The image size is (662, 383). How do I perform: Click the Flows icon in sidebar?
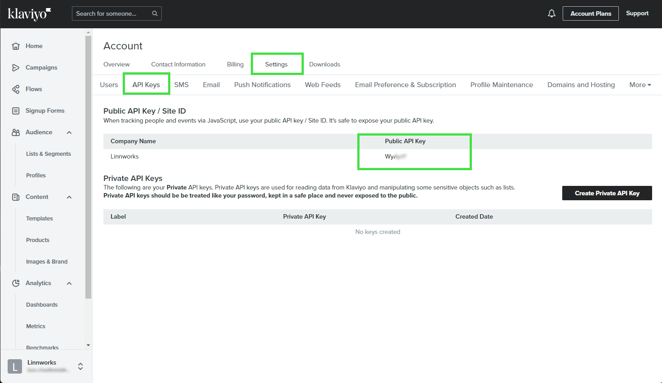(x=16, y=89)
